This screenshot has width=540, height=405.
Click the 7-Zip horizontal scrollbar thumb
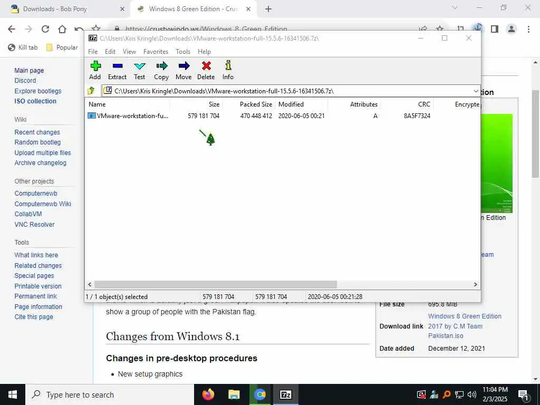(x=215, y=284)
